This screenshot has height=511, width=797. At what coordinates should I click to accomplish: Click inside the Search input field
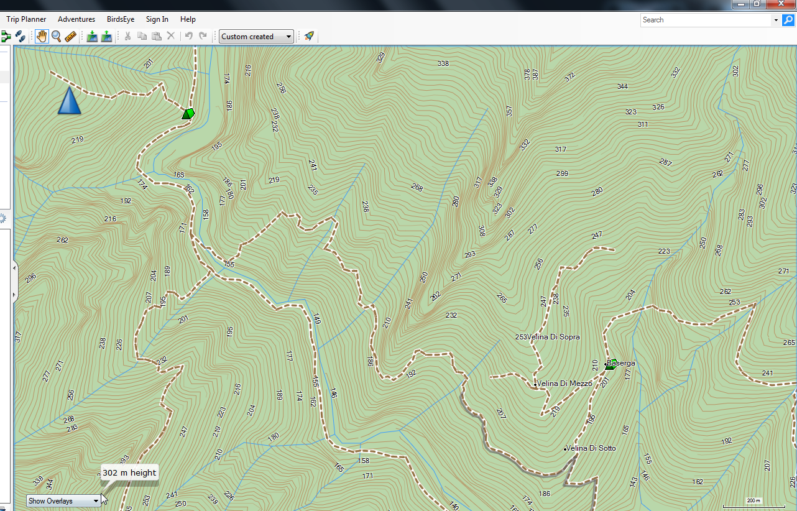click(703, 19)
